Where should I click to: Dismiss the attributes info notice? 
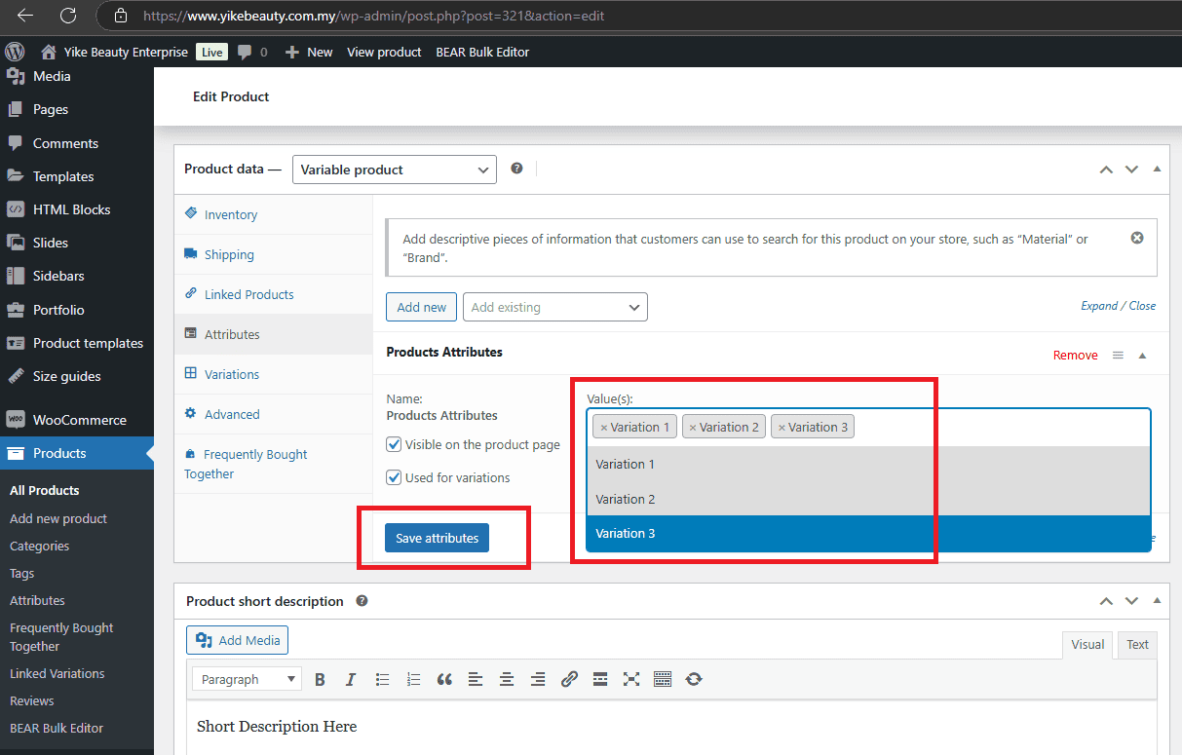1136,238
